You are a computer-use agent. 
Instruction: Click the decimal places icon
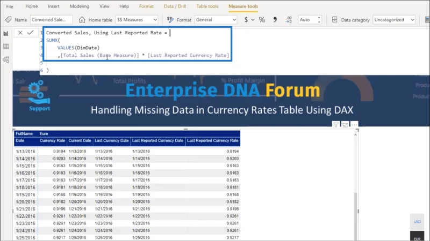(289, 20)
